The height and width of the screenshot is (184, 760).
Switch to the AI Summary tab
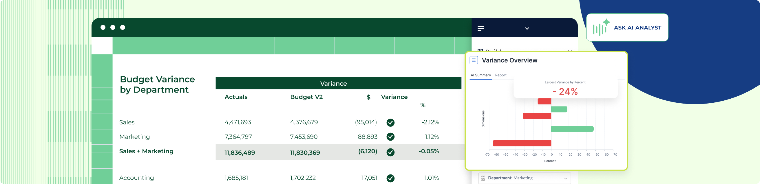(x=481, y=75)
